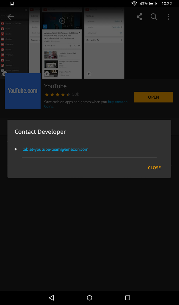Close the Contact Developer dialog
This screenshot has height=305, width=179.
pyautogui.click(x=154, y=168)
